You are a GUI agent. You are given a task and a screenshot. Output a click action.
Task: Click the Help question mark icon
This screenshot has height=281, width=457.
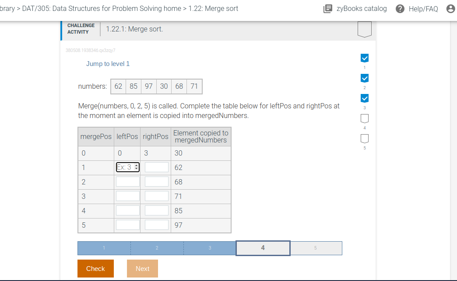(399, 8)
